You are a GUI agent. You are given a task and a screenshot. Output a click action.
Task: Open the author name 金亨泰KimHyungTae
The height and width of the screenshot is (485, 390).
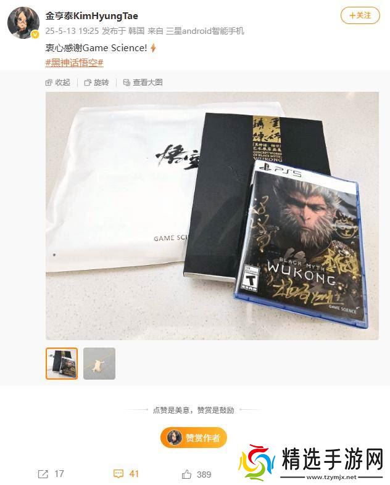click(92, 16)
